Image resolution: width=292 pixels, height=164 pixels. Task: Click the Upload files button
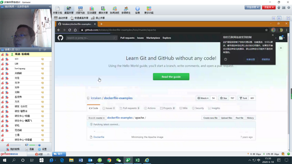coord(226,118)
